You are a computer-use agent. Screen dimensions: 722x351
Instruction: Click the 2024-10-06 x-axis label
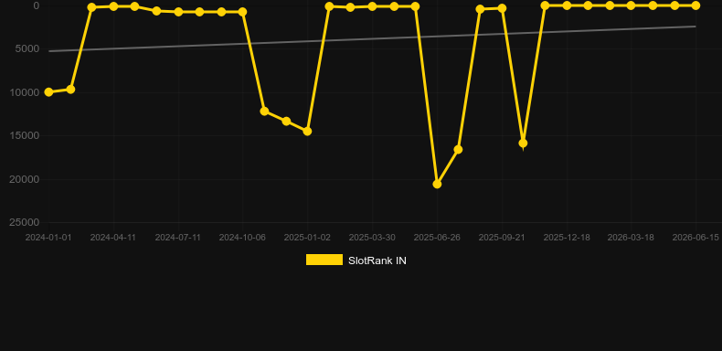pyautogui.click(x=242, y=238)
